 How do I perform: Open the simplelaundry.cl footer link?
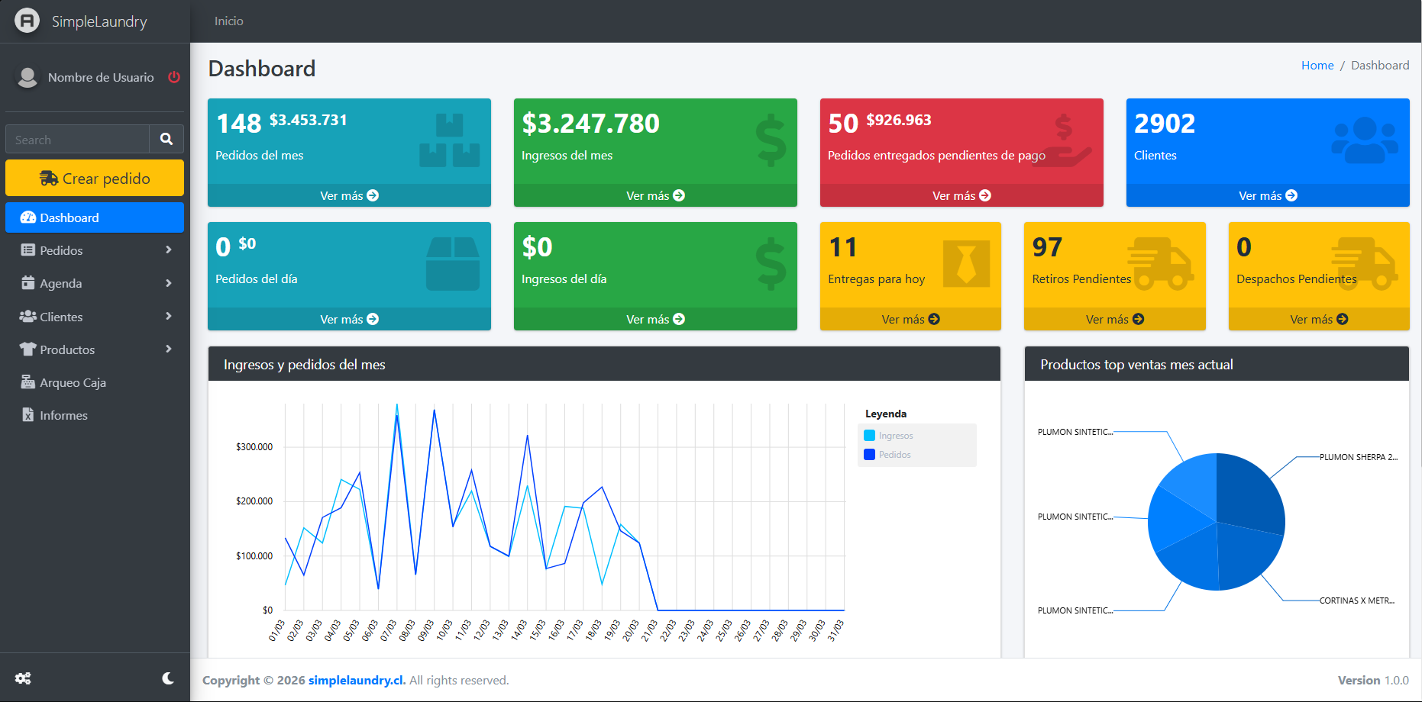point(357,680)
